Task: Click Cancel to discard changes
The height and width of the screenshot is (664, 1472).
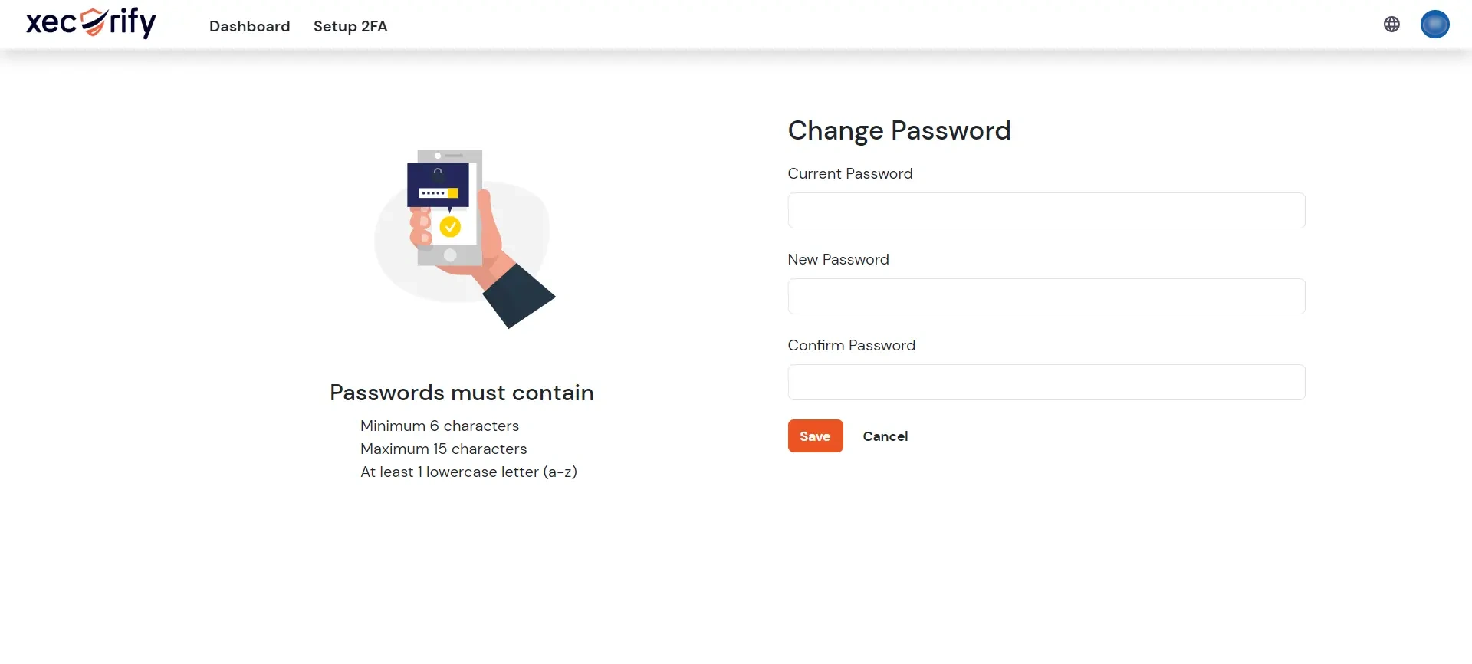Action: tap(885, 436)
